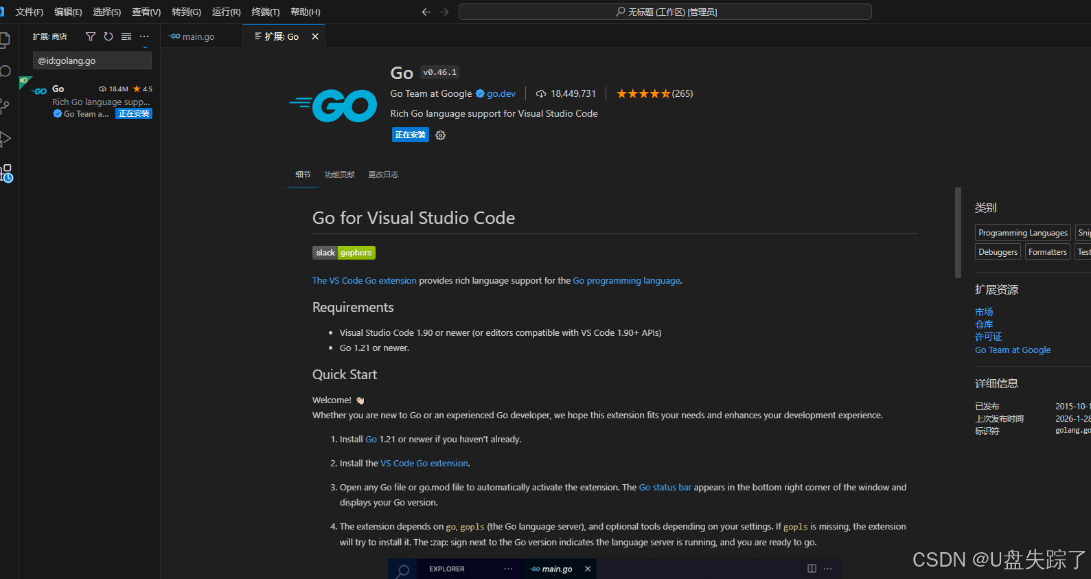
Task: Click Programming Languages category tag
Action: tap(1023, 233)
